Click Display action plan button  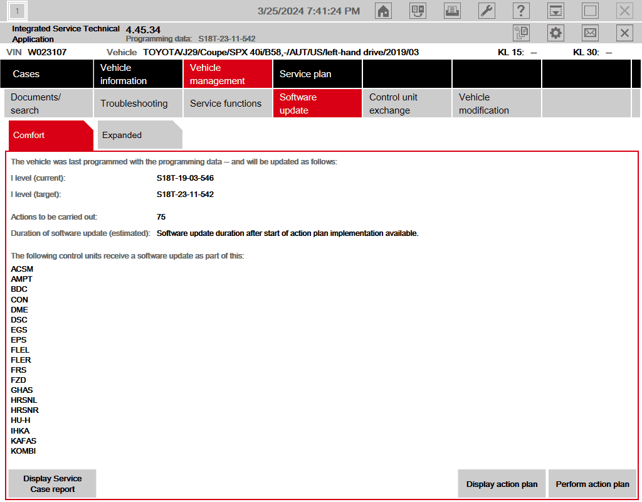coord(502,484)
